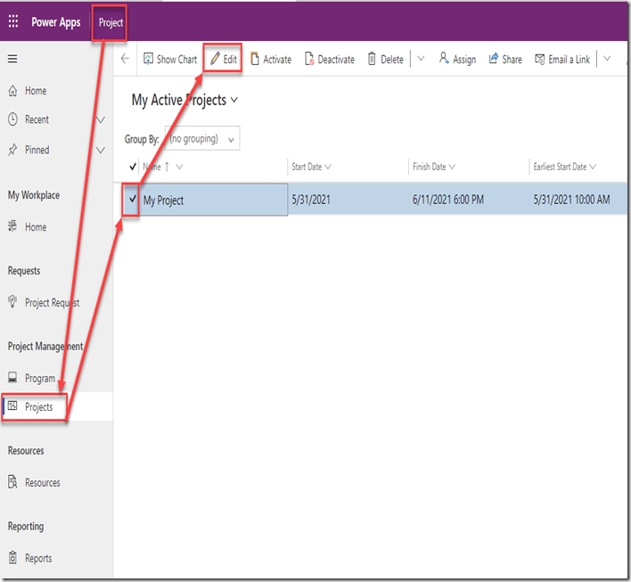631x582 pixels.
Task: Click the Edit pencil command
Action: pyautogui.click(x=223, y=60)
